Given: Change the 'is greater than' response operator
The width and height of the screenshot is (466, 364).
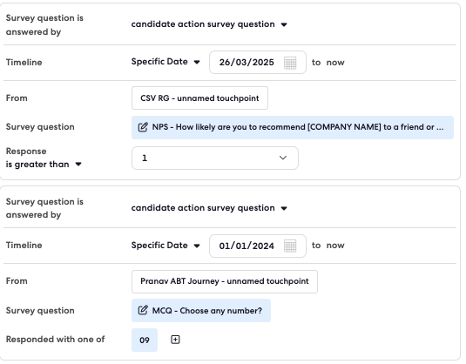Looking at the screenshot, I should pos(44,165).
